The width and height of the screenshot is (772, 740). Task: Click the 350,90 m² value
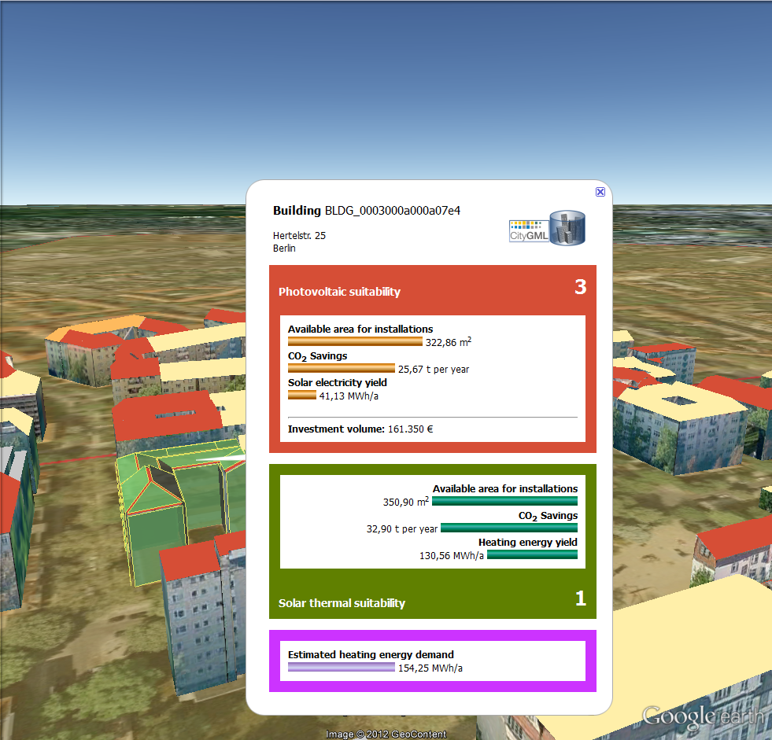406,502
